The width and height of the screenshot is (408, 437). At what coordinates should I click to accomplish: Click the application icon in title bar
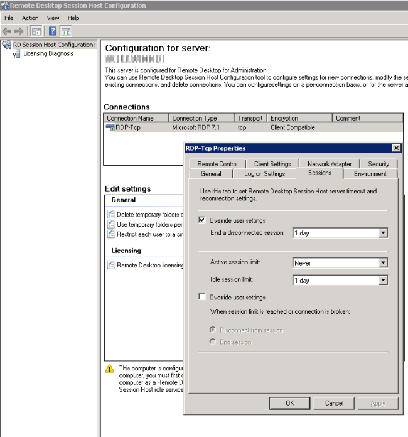click(x=5, y=5)
